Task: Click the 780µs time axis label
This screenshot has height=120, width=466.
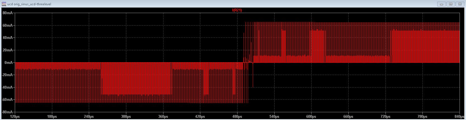Action: coord(422,116)
